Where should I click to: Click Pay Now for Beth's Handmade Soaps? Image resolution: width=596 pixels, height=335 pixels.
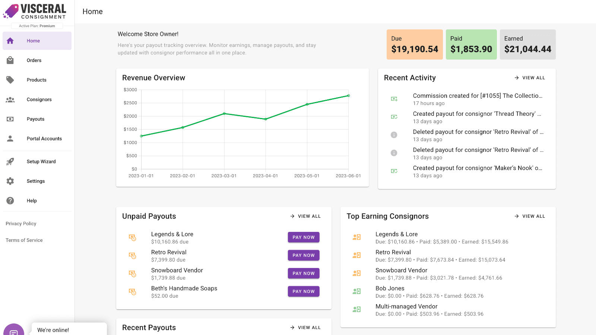click(x=303, y=291)
